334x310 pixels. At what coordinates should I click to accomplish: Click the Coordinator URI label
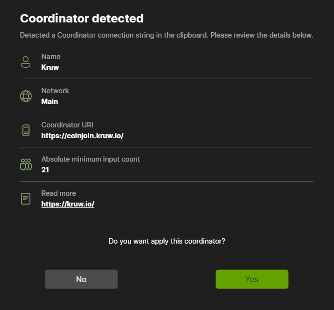67,125
